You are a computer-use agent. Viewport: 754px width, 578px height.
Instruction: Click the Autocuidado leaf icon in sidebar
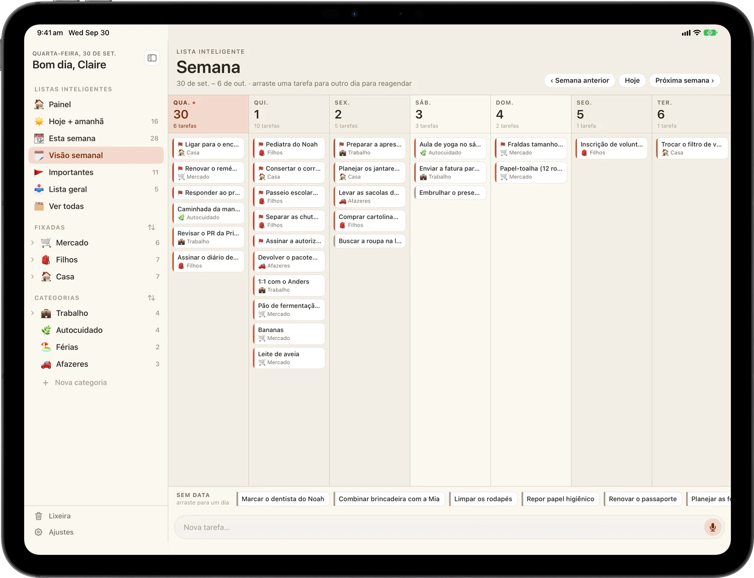click(x=46, y=330)
